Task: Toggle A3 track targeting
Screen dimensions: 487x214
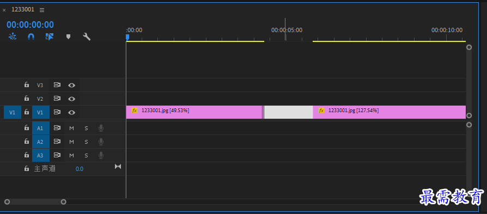Action: click(x=41, y=155)
